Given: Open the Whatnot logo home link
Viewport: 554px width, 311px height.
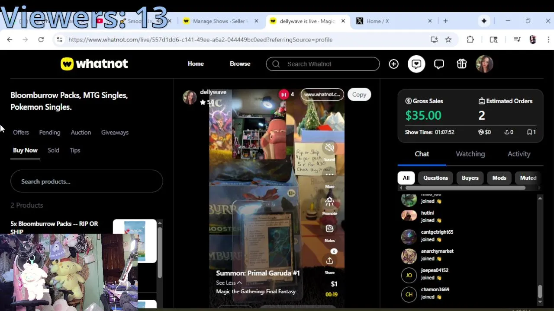Looking at the screenshot, I should [94, 64].
